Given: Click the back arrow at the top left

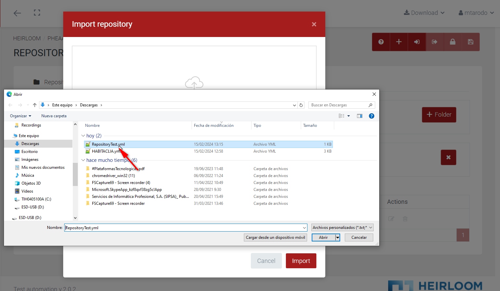Looking at the screenshot, I should [x=17, y=13].
